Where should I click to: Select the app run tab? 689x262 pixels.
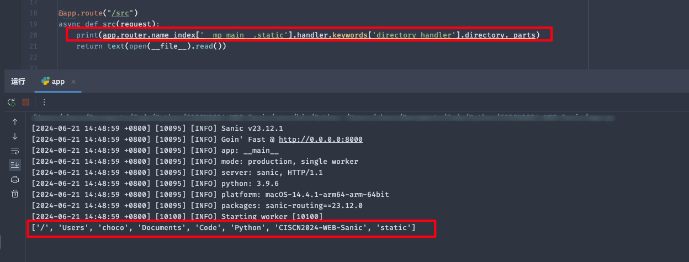pos(58,82)
